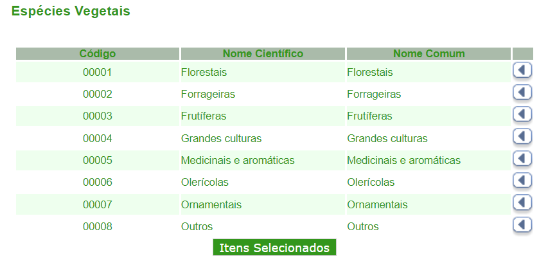Click the Nome Científico column header
539x270 pixels.
(263, 53)
